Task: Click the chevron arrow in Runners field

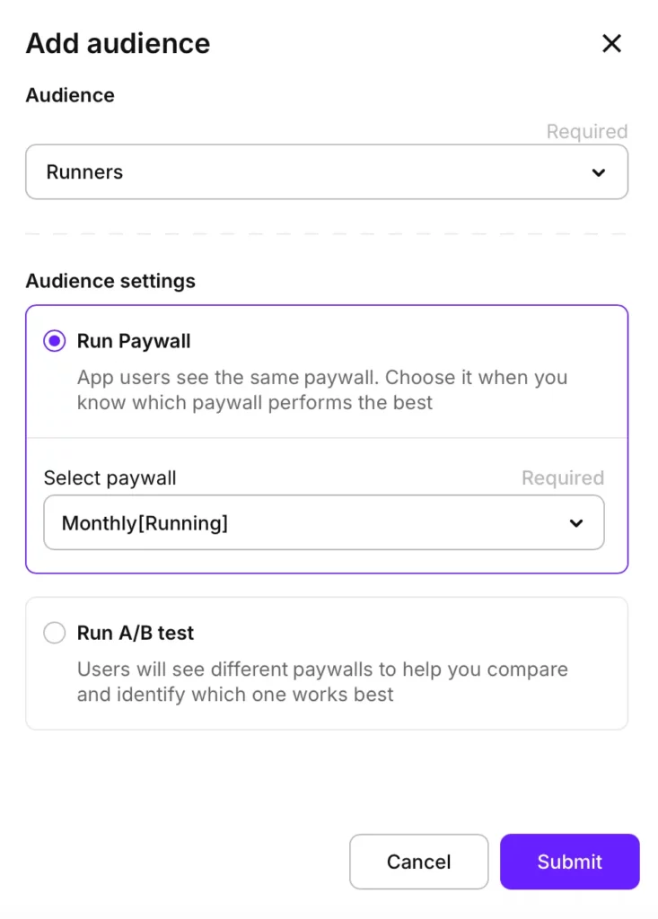Action: [x=599, y=172]
